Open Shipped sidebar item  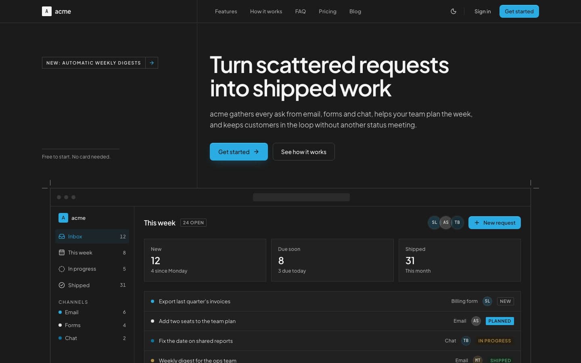tap(92, 285)
